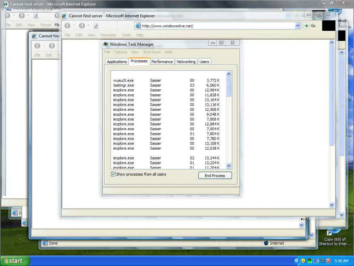Image resolution: width=354 pixels, height=266 pixels.
Task: Click the Refresh icon in the front Internet Explorer
Action: pos(96,26)
